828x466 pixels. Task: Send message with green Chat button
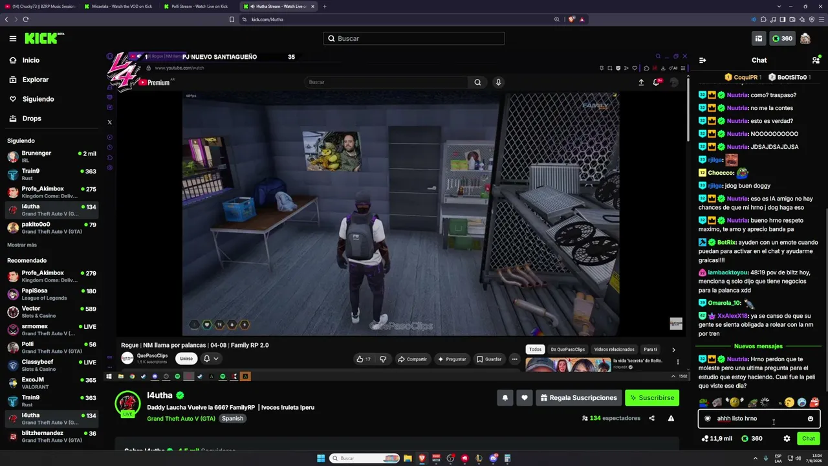click(809, 439)
